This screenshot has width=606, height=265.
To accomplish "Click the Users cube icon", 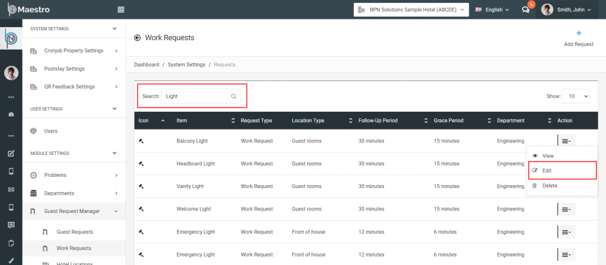I will 34,131.
